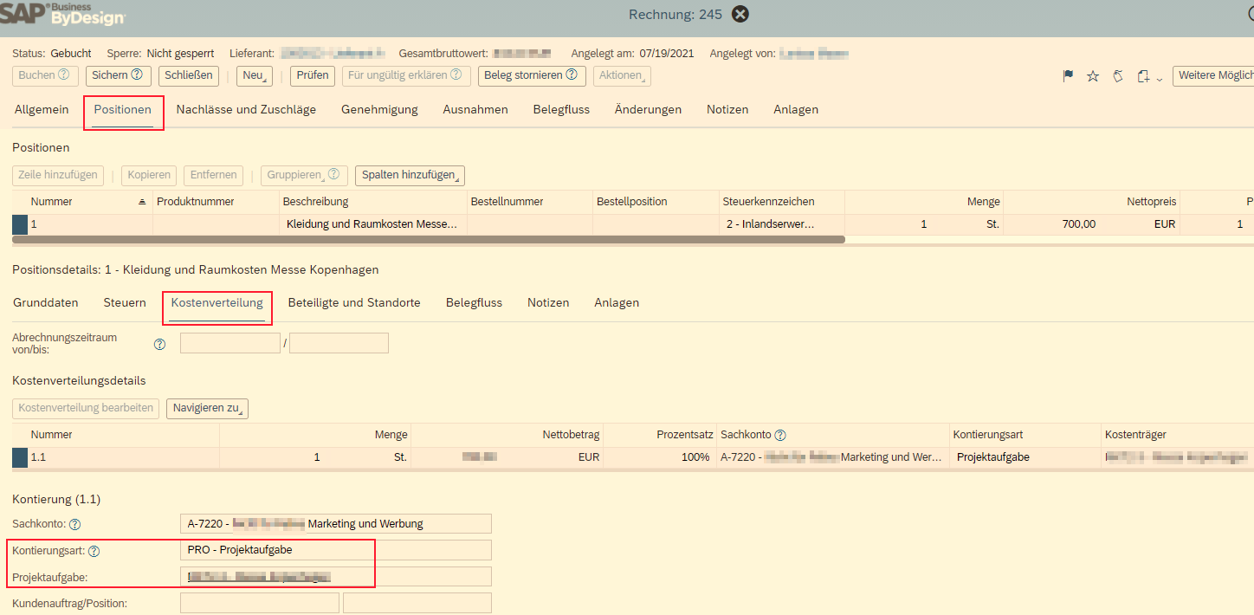This screenshot has width=1254, height=615.
Task: Click the help icon next to Sachkonto column header
Action: pyautogui.click(x=780, y=435)
